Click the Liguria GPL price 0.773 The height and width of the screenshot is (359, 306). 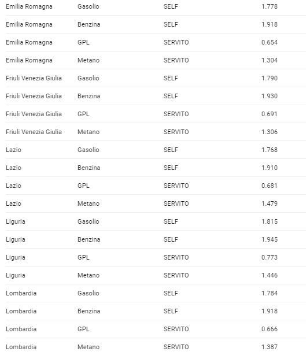tap(270, 257)
